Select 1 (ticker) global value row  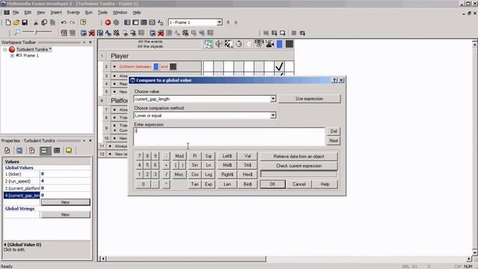[x=47, y=174]
